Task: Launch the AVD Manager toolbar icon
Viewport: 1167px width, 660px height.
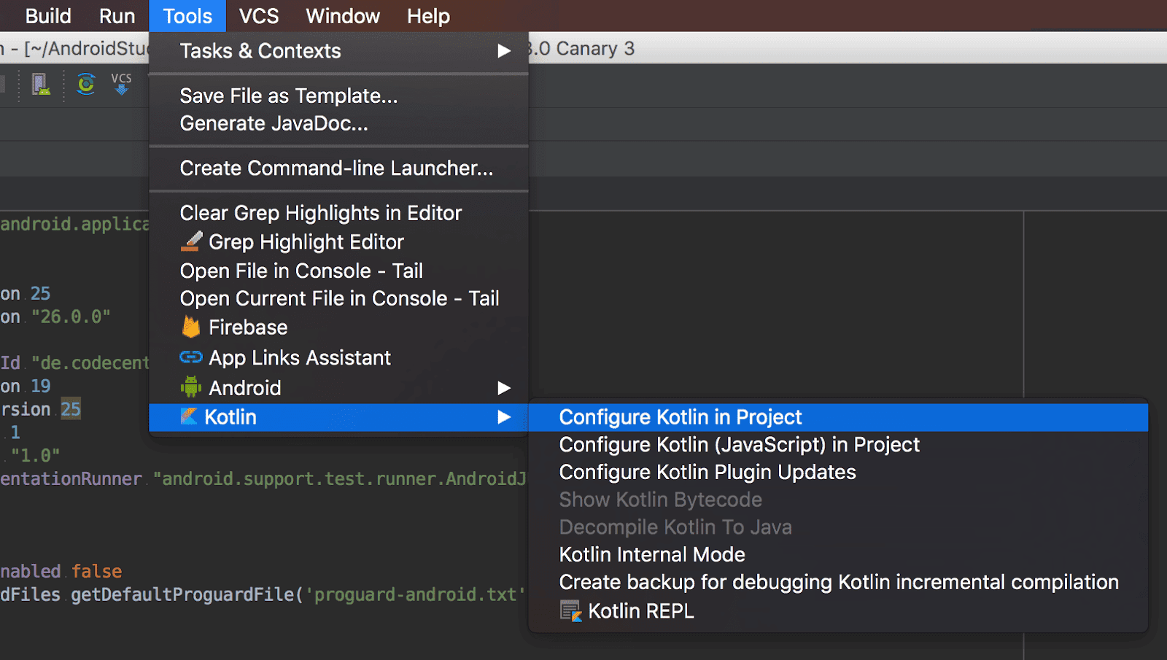Action: [40, 83]
